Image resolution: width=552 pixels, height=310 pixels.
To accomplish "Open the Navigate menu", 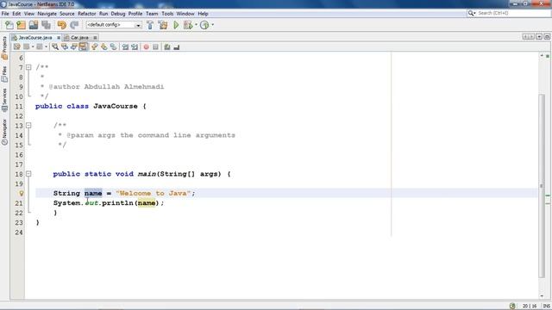I will point(47,14).
